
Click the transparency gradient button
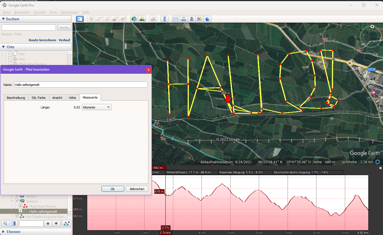pos(13,223)
